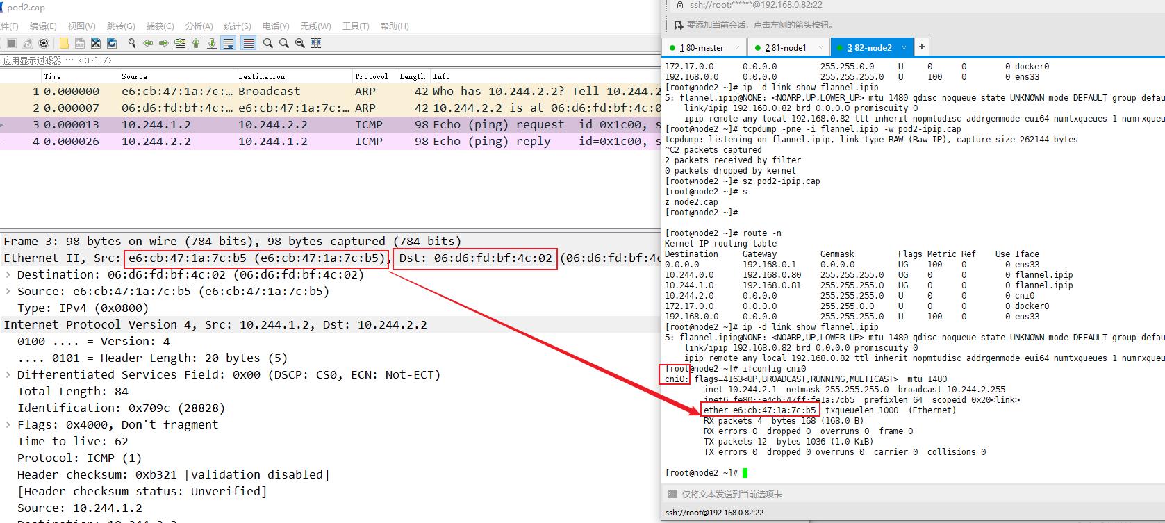Toggle packet list colorization
Screen dimensions: 1165x523
pyautogui.click(x=248, y=43)
